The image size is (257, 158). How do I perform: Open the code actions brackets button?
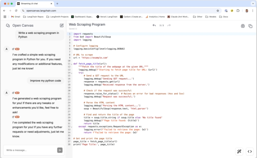[250, 151]
